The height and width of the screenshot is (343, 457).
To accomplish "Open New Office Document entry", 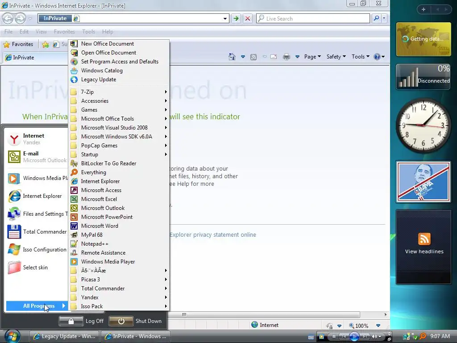I will [119, 44].
